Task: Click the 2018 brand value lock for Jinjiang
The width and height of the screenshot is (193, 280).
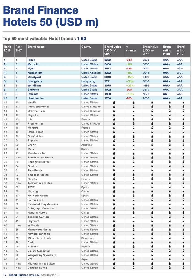Action: click(114, 192)
